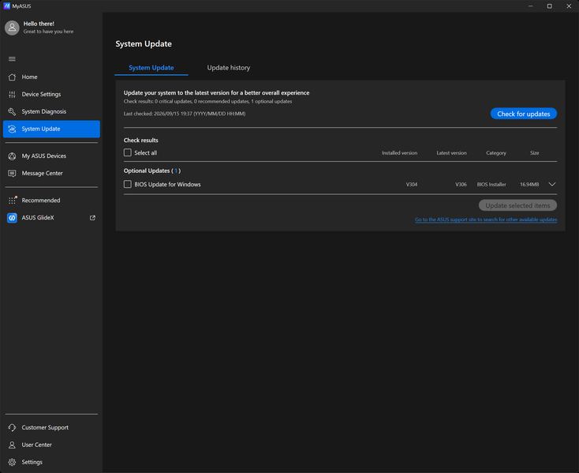Click the BIOS Update for Windows label

point(167,185)
